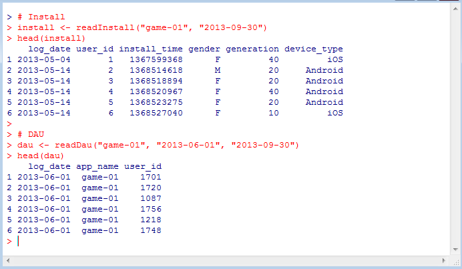Click log_date value 2013-05-04
The image size is (462, 269).
tap(44, 59)
